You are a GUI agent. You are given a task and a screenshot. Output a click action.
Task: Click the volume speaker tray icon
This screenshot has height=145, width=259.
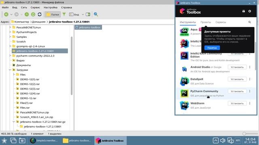[223, 141]
